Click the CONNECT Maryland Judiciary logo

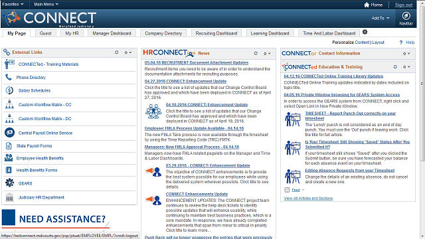pos(48,19)
